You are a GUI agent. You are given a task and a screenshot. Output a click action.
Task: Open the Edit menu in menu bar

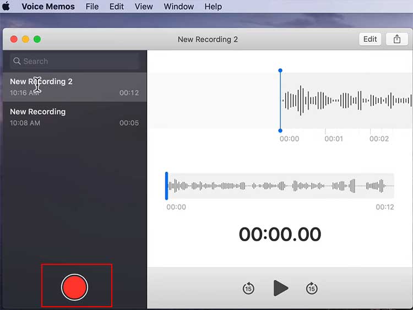click(x=117, y=6)
